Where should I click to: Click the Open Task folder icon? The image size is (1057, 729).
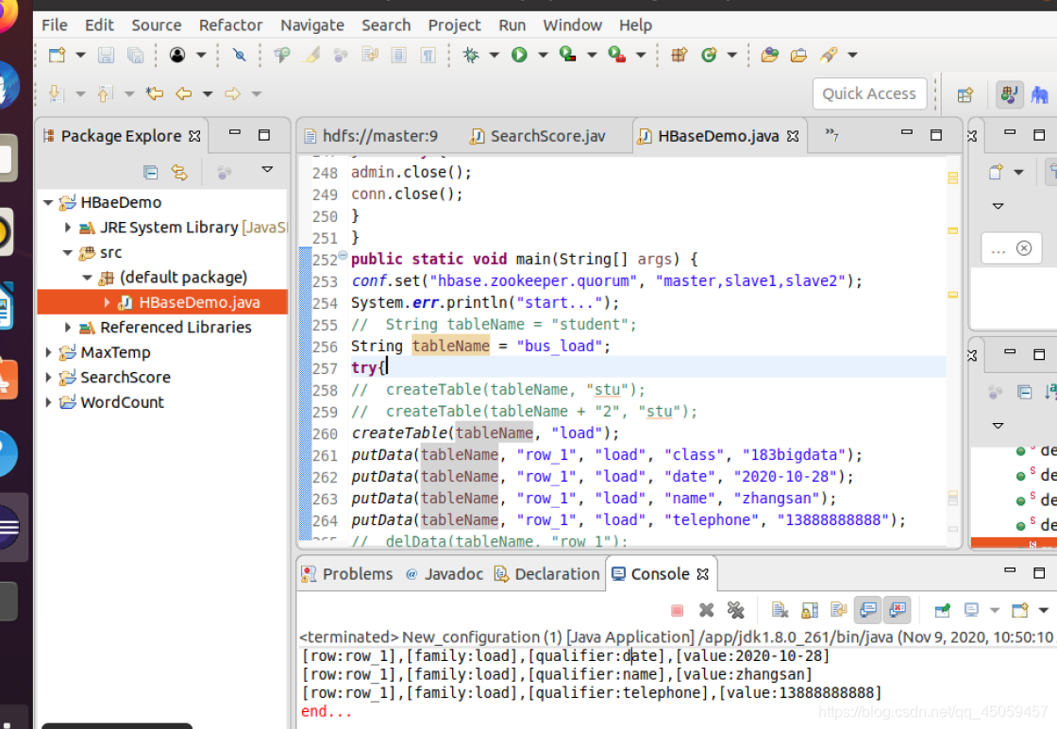(798, 55)
